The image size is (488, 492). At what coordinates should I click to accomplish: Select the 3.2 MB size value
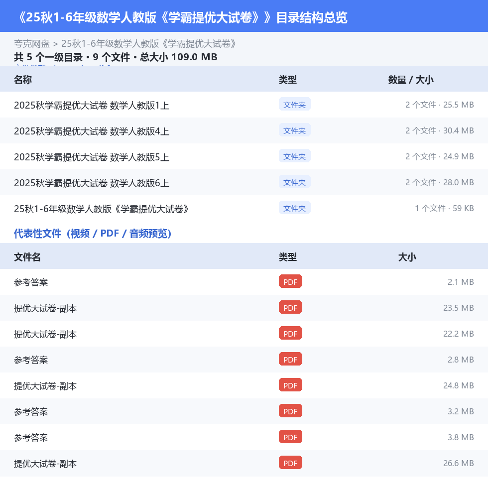(461, 411)
